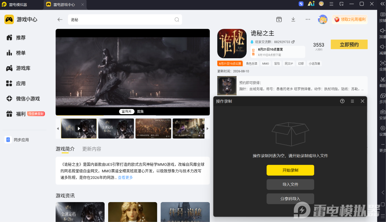Image resolution: width=386 pixels, height=222 pixels.
Task: Open the first 公测定档 news card
Action: pos(80,212)
